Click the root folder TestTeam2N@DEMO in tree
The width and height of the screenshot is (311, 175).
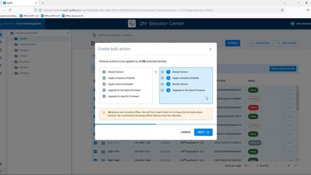pyautogui.click(x=26, y=33)
